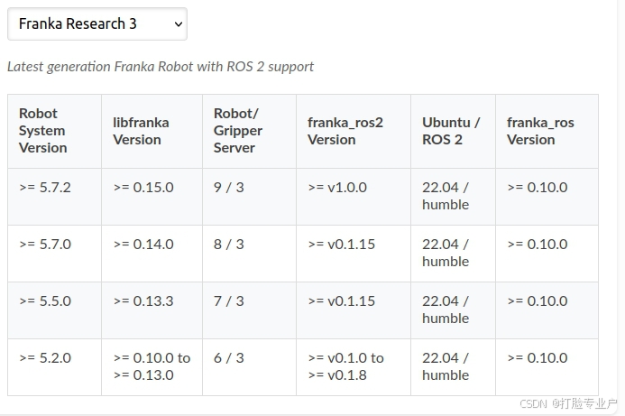Select the '>= 0.15.0' libfranka cell

pyautogui.click(x=143, y=188)
